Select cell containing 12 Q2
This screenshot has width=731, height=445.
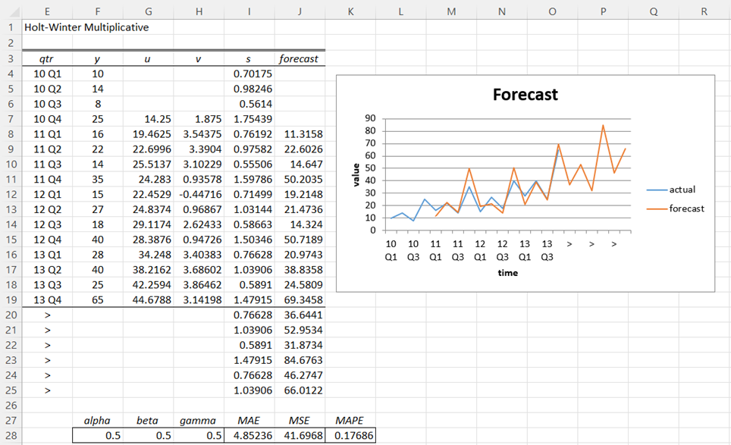pyautogui.click(x=47, y=209)
